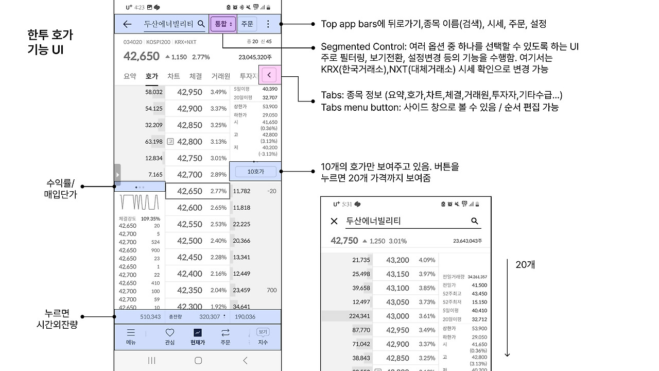Tap the sell quantity 58,032
Image resolution: width=659 pixels, height=371 pixels.
point(154,92)
